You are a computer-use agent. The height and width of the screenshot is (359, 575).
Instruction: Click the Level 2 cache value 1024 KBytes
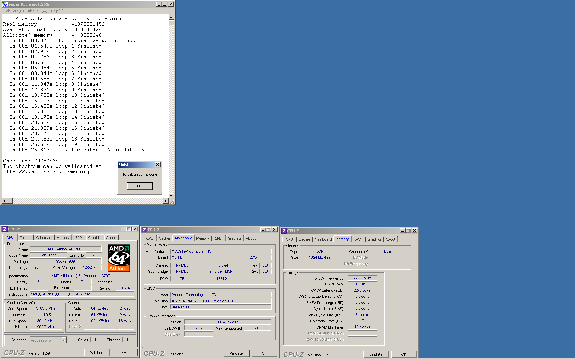tap(100, 321)
